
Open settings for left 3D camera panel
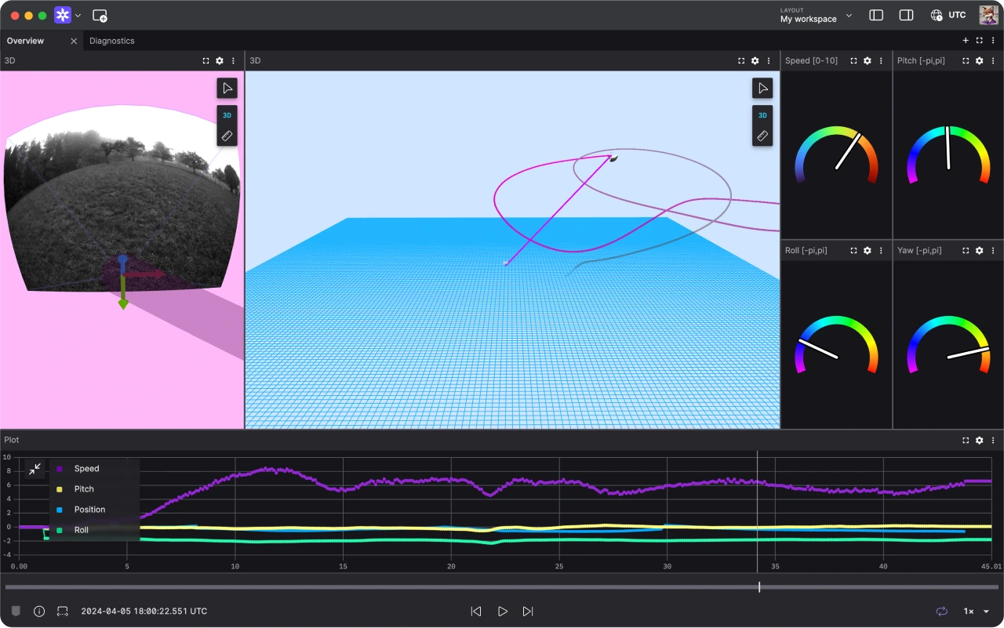[220, 60]
